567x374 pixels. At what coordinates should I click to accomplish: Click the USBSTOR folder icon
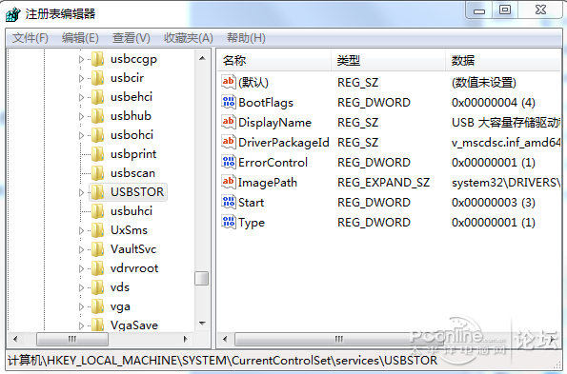(x=97, y=192)
